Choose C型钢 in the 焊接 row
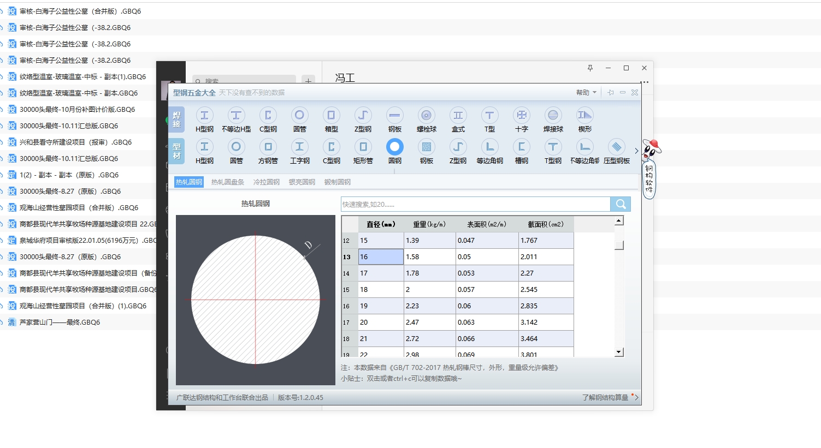This screenshot has height=448, width=821. coord(268,120)
